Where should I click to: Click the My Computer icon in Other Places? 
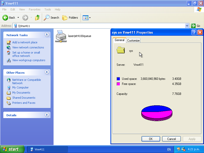pyautogui.click(x=9, y=87)
